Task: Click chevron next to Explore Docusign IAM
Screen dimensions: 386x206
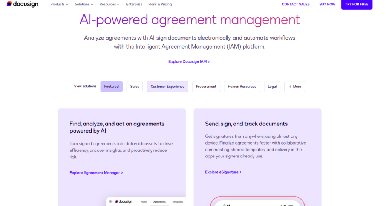Action: [x=209, y=62]
